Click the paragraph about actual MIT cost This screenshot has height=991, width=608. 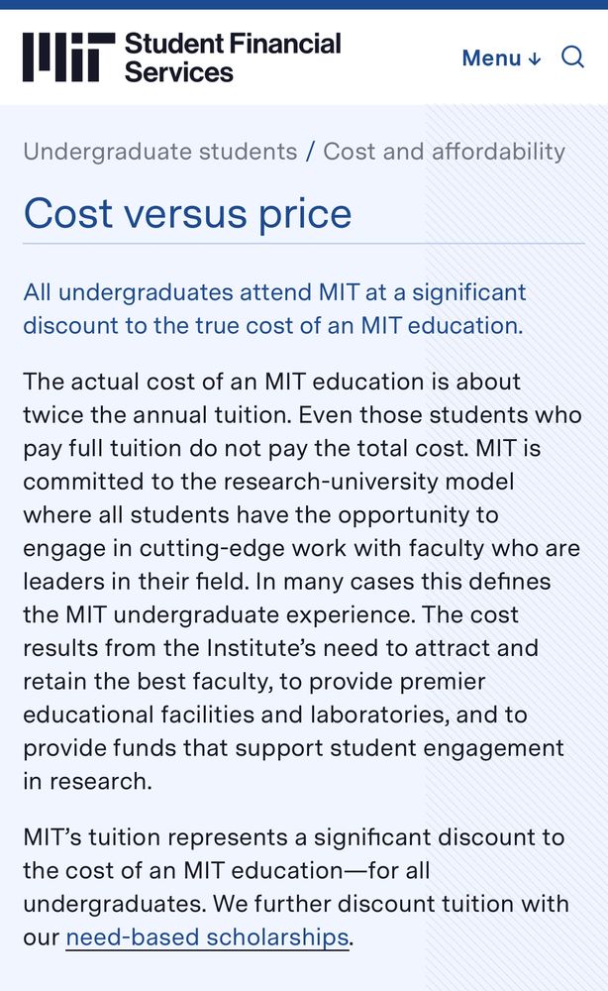(302, 582)
